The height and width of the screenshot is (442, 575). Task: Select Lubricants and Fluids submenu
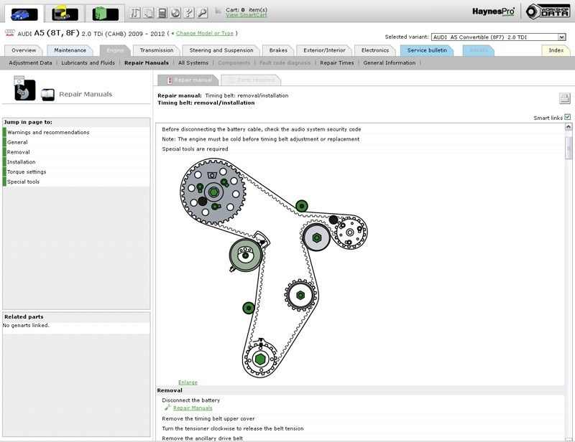[x=88, y=63]
